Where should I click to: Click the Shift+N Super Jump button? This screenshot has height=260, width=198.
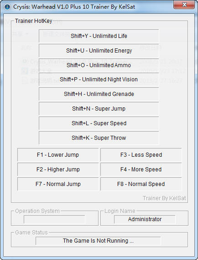(99, 109)
